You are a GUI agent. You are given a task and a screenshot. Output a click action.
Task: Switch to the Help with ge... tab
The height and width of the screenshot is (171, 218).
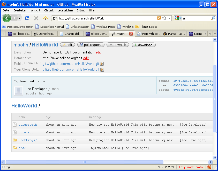148,34
